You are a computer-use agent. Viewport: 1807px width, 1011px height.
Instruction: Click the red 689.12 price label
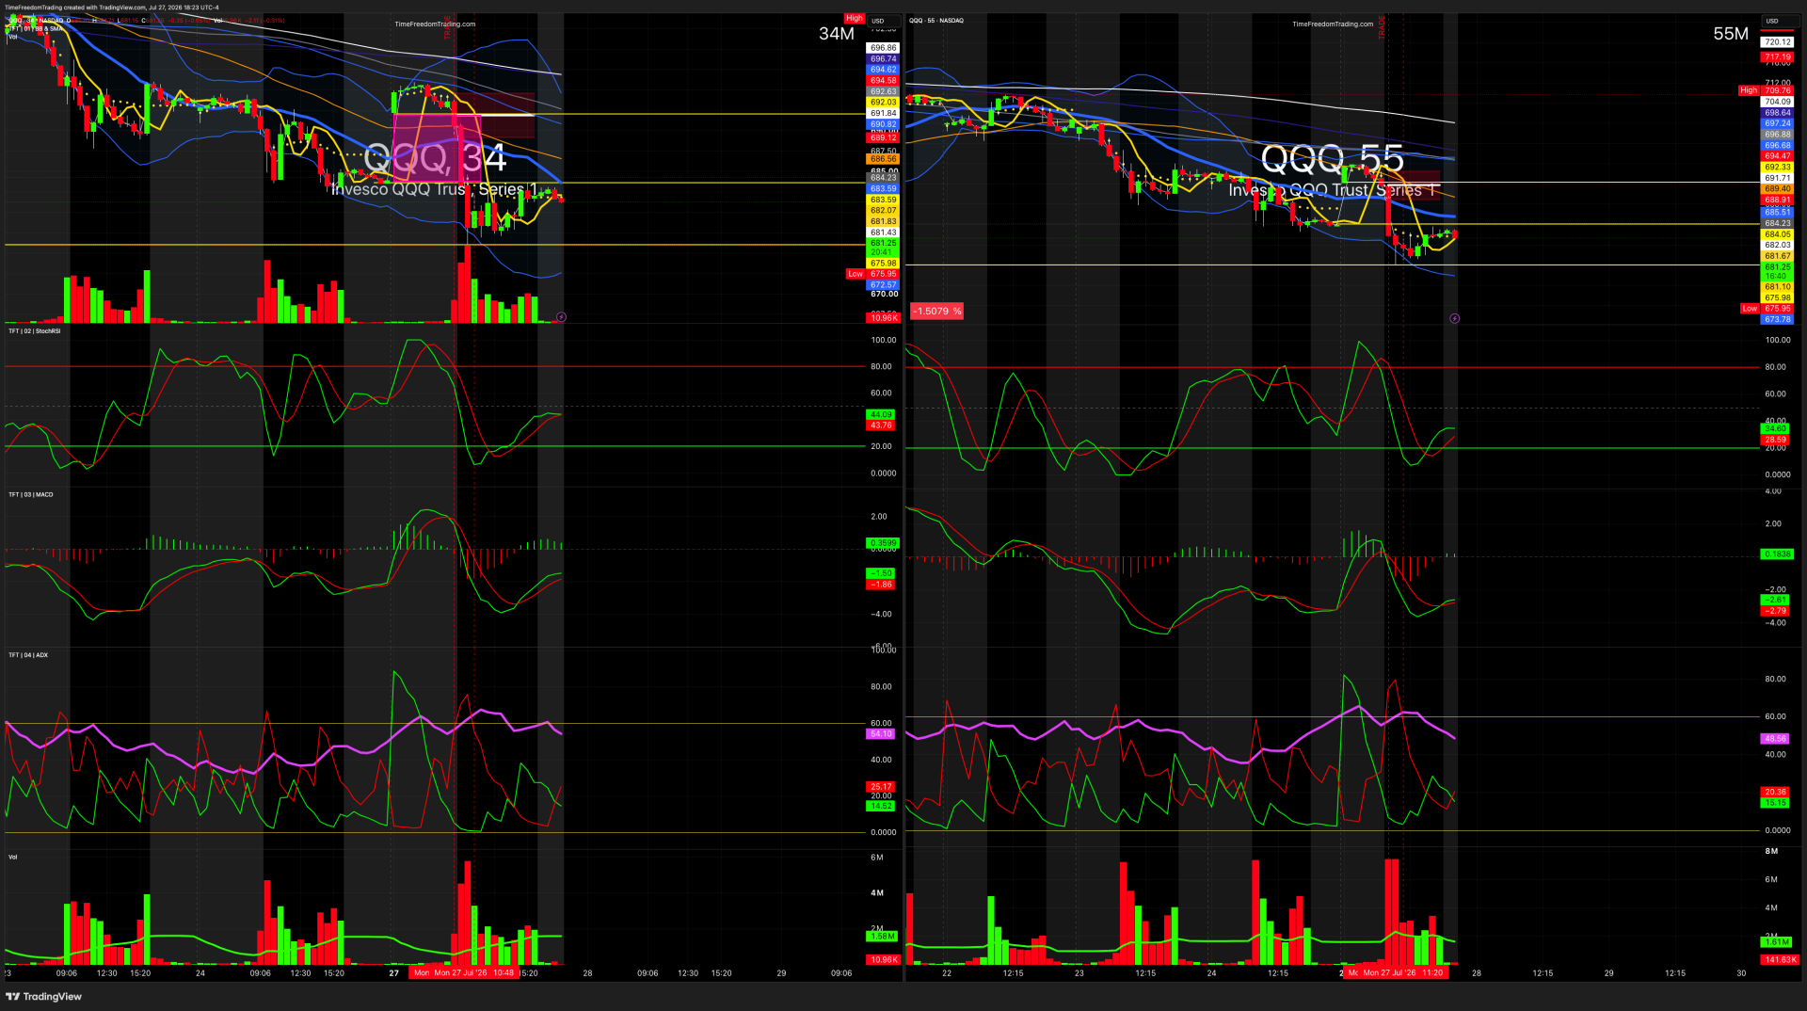(x=883, y=137)
